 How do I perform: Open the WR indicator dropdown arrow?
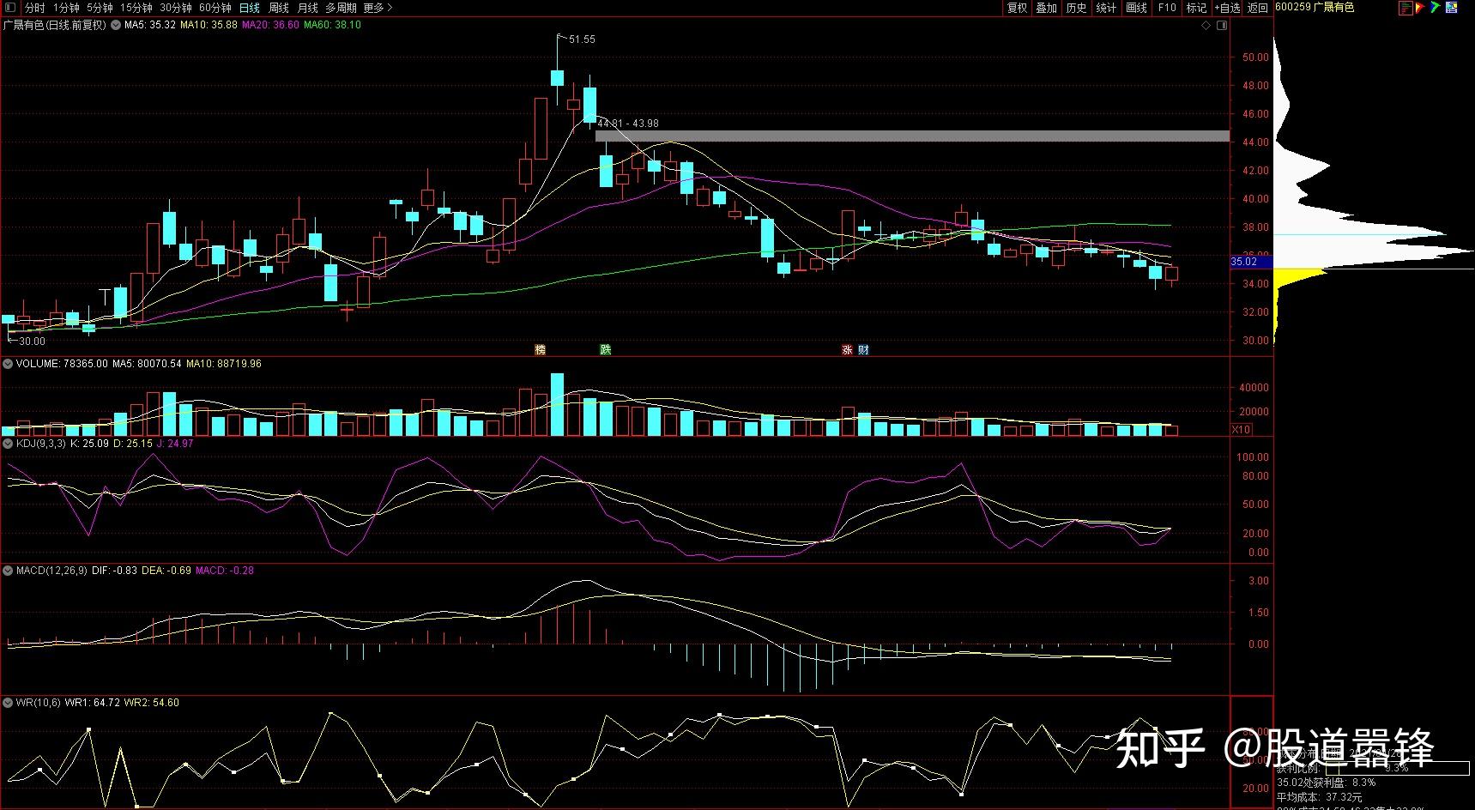point(8,703)
